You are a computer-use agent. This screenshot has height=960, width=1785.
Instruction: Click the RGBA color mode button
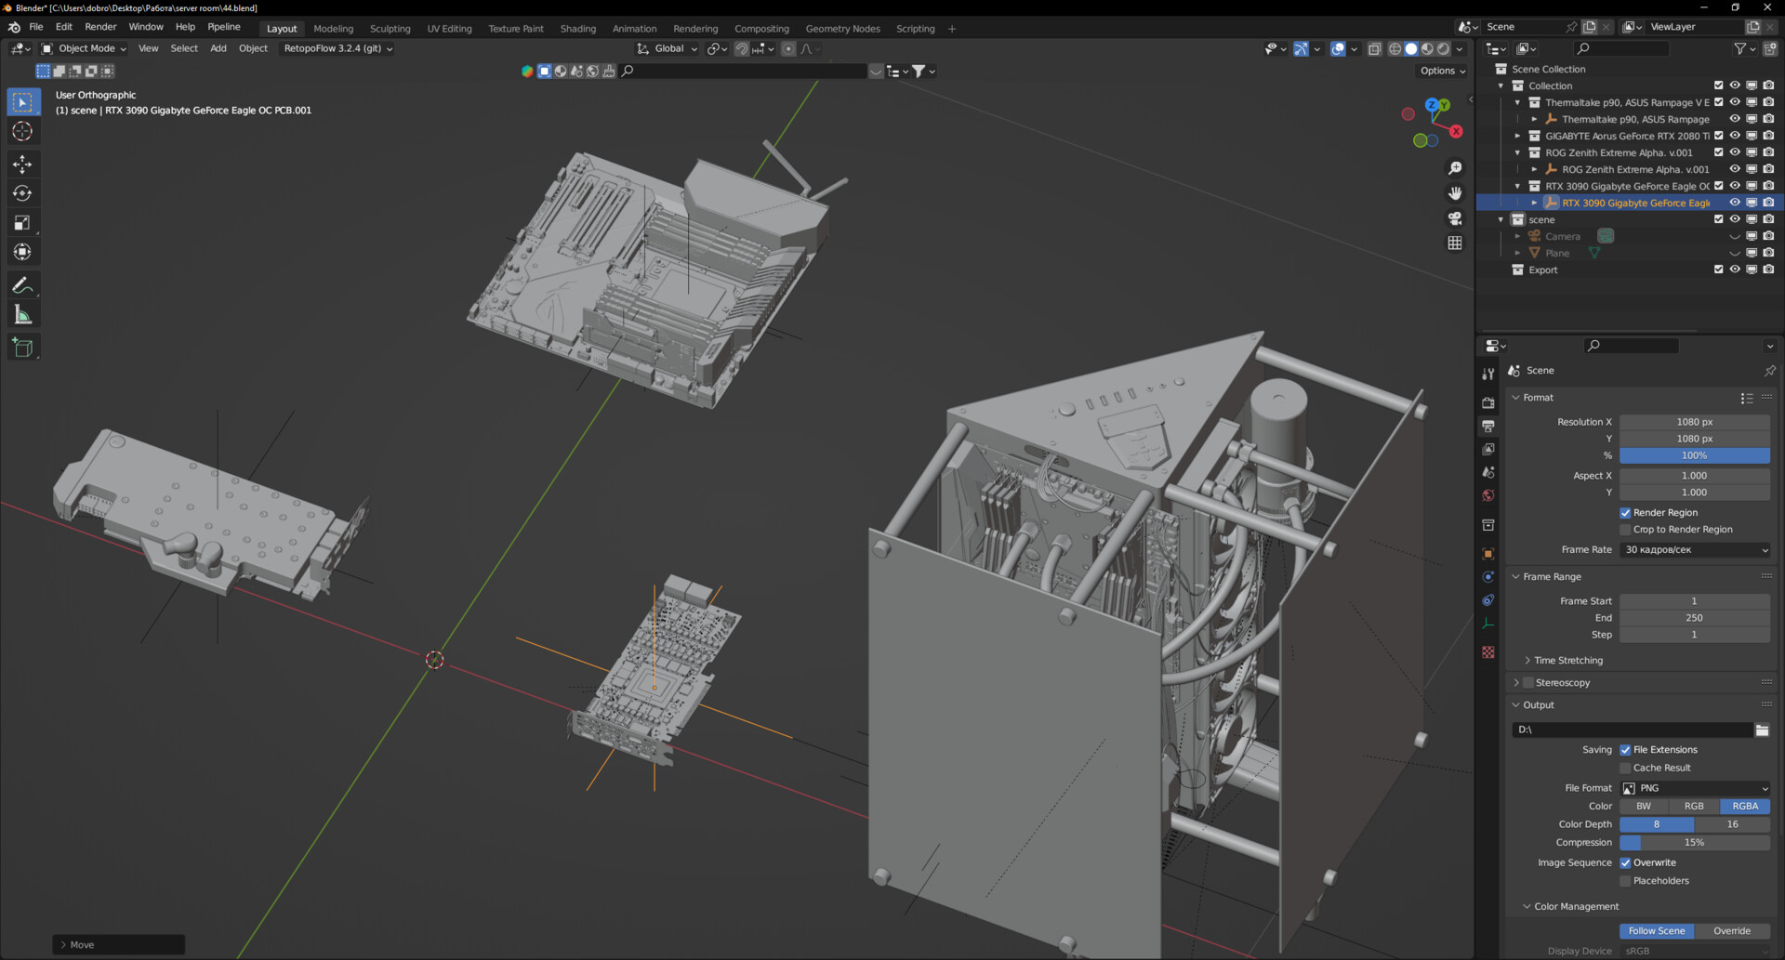click(1744, 806)
